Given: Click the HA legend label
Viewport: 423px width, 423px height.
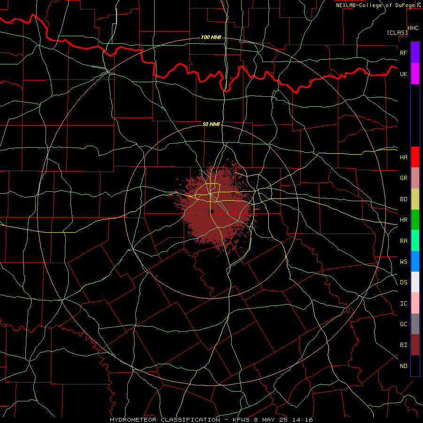Looking at the screenshot, I should click(x=403, y=157).
